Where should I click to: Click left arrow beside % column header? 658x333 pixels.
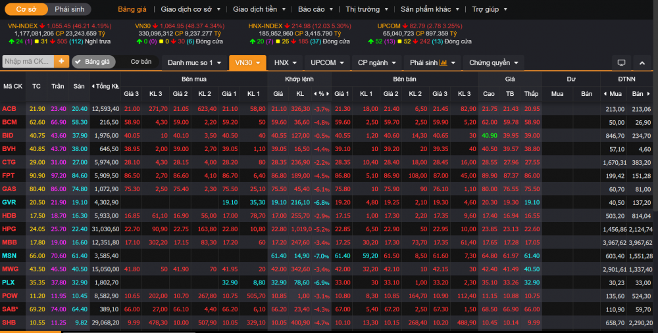tap(314, 94)
